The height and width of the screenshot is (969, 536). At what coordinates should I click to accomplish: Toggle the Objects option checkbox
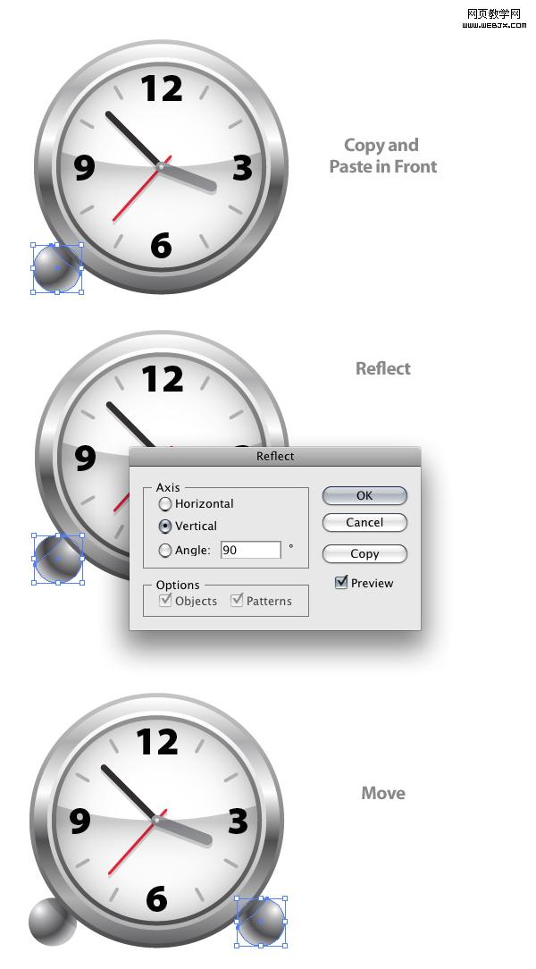click(x=165, y=600)
